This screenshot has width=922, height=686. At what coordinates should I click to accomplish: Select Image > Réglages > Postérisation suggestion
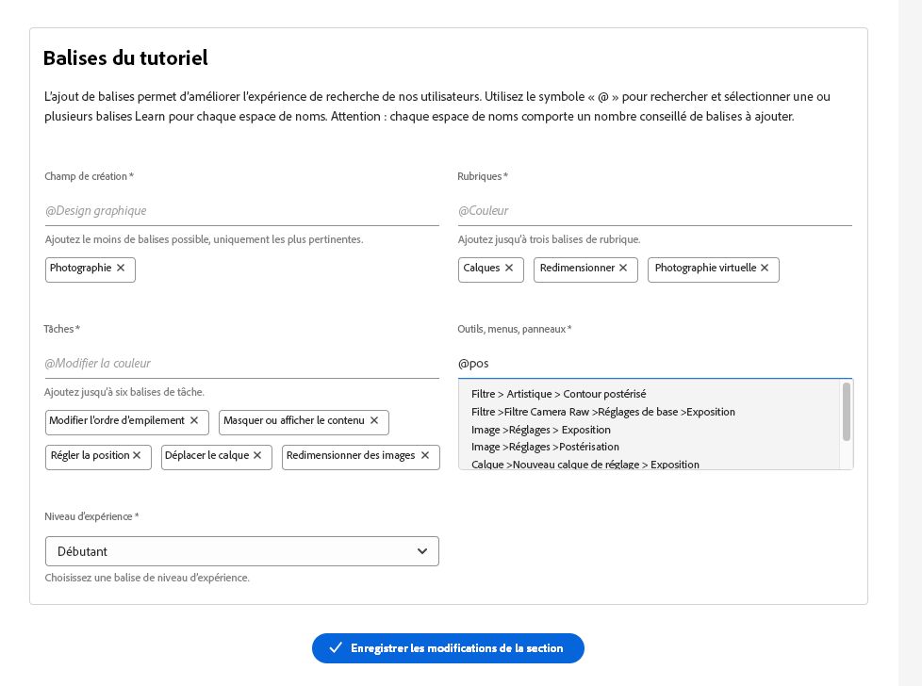tap(545, 447)
